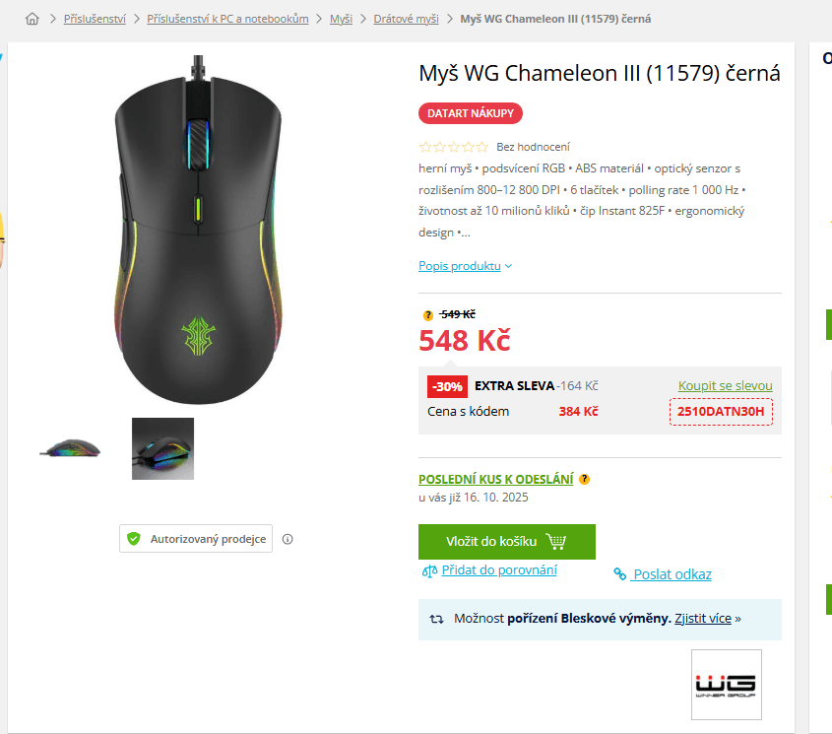
Task: Select side-view mouse thumbnail
Action: tap(70, 449)
